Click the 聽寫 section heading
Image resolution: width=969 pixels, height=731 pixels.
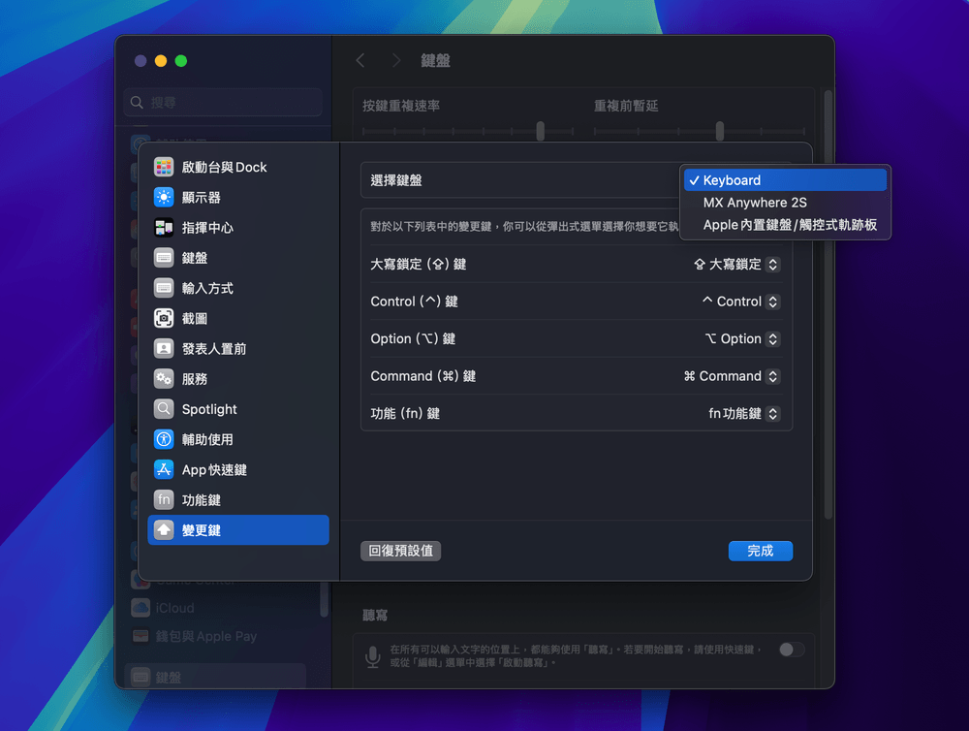tap(375, 616)
